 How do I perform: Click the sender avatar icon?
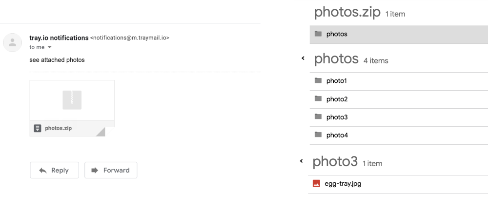pyautogui.click(x=12, y=42)
